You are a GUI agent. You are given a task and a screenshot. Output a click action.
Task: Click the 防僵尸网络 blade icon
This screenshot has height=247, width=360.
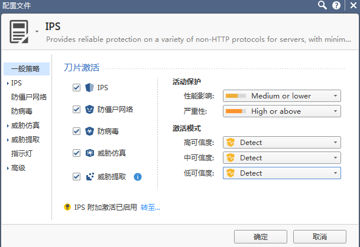point(89,109)
